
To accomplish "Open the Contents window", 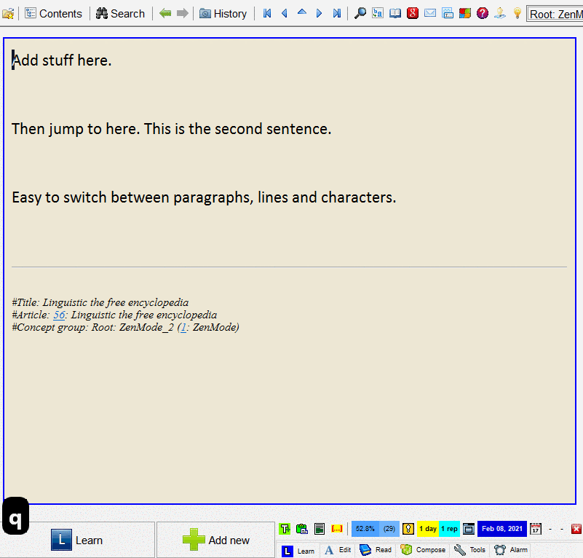I will click(55, 13).
